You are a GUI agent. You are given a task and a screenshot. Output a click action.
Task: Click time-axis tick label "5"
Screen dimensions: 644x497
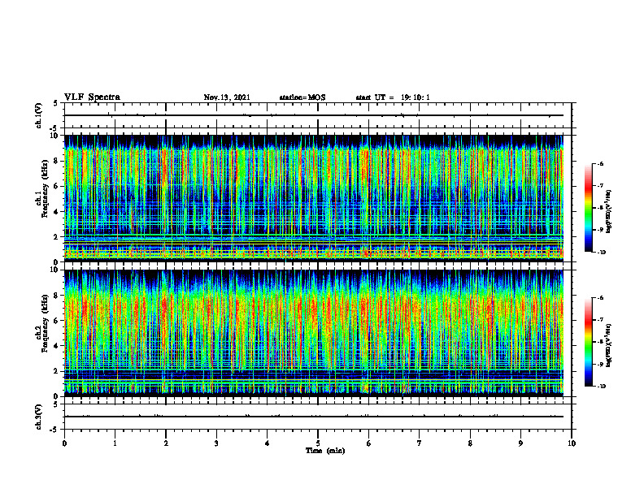coord(318,443)
